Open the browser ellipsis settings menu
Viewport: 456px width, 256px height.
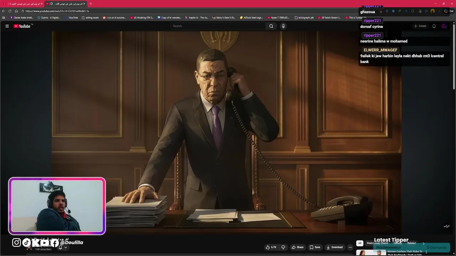[x=439, y=11]
